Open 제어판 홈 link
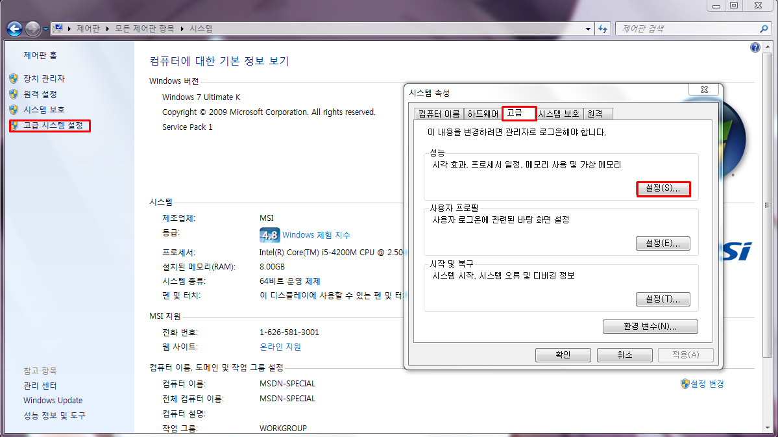This screenshot has height=437, width=778. pos(40,55)
